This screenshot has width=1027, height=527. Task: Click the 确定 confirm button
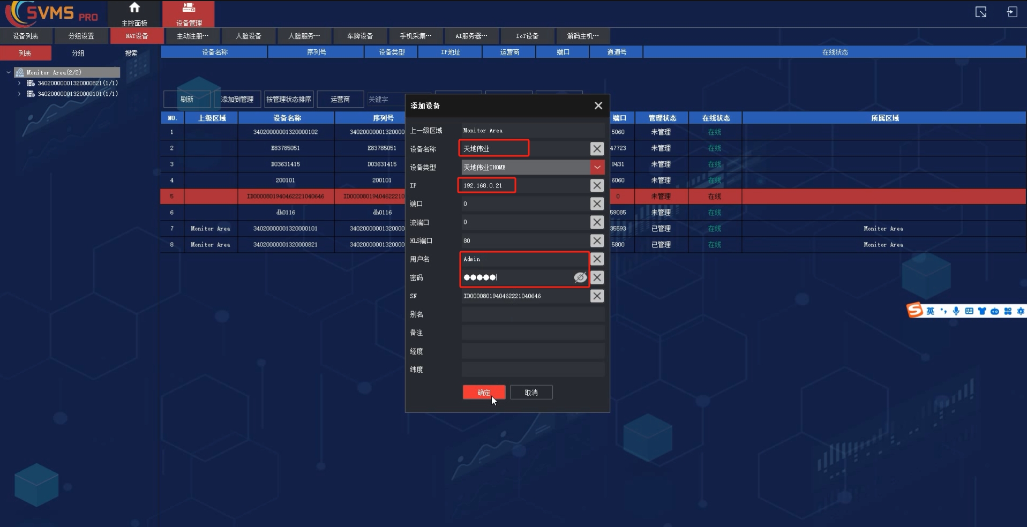click(484, 393)
